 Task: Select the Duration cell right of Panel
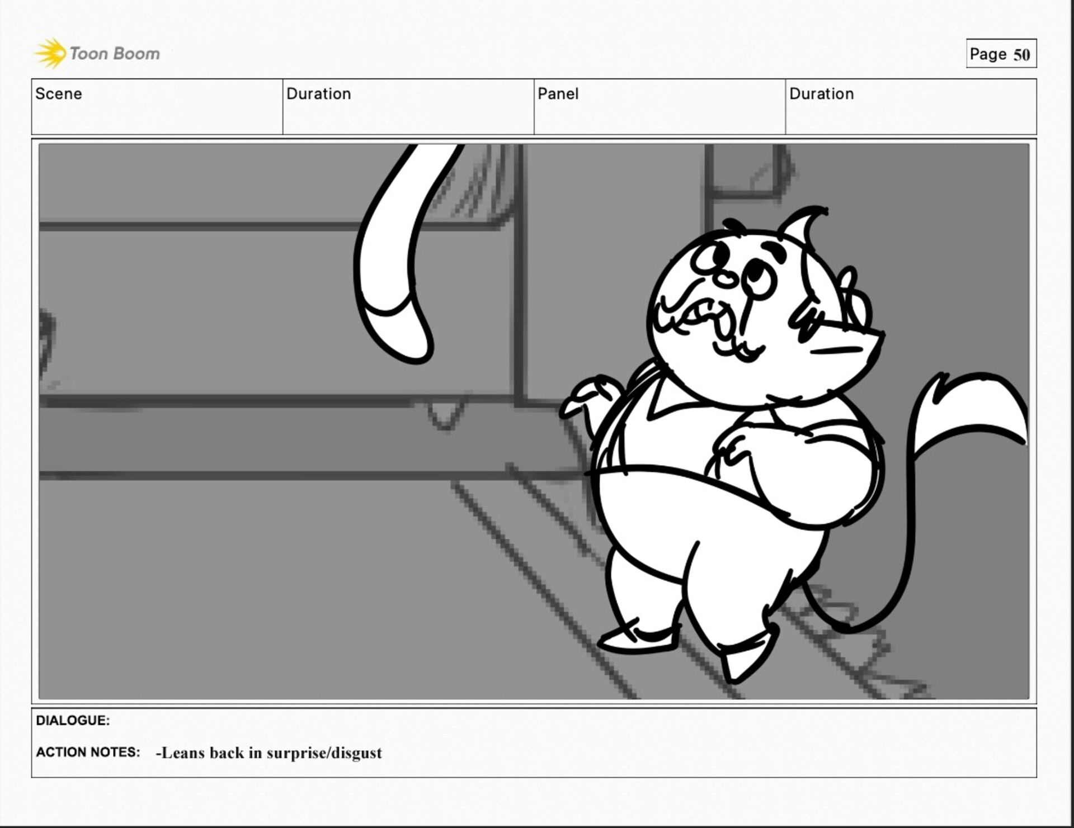click(911, 107)
